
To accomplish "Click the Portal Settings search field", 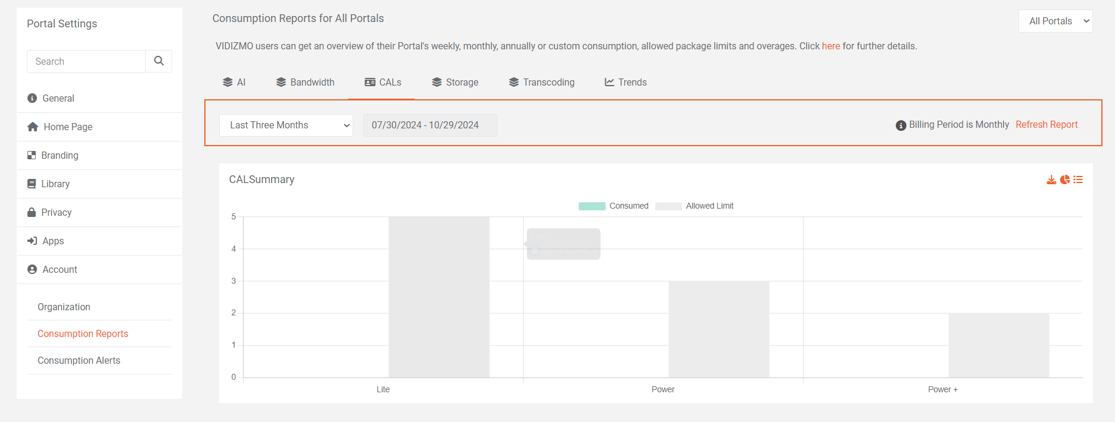I will tap(86, 61).
